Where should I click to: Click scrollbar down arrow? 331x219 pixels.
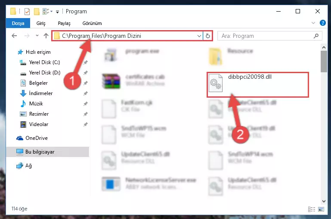[324, 201]
